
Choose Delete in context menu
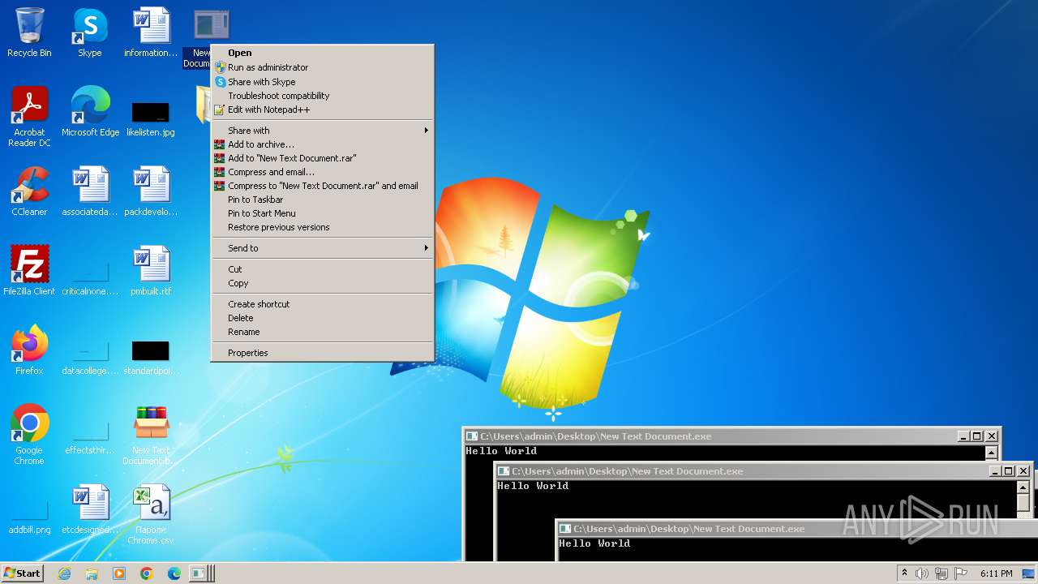click(323, 318)
